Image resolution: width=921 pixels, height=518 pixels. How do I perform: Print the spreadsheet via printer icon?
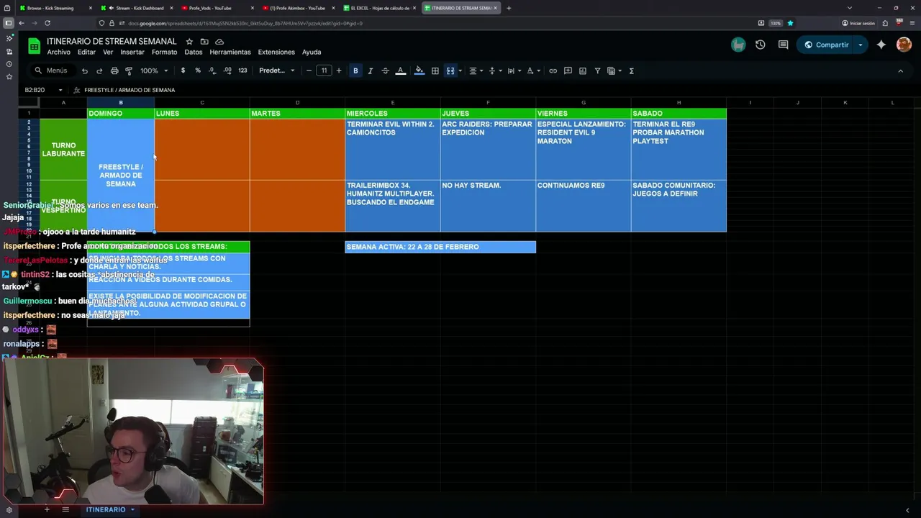114,71
